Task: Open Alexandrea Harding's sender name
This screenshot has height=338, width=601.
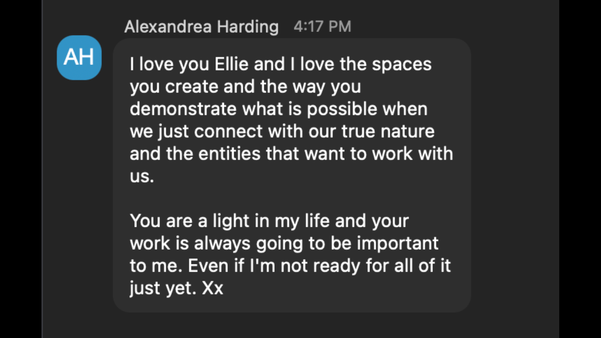Action: click(x=201, y=27)
